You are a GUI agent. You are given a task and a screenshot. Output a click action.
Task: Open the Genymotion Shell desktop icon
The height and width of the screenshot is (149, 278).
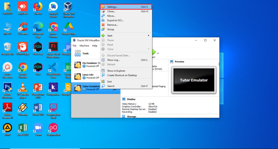pos(53,111)
